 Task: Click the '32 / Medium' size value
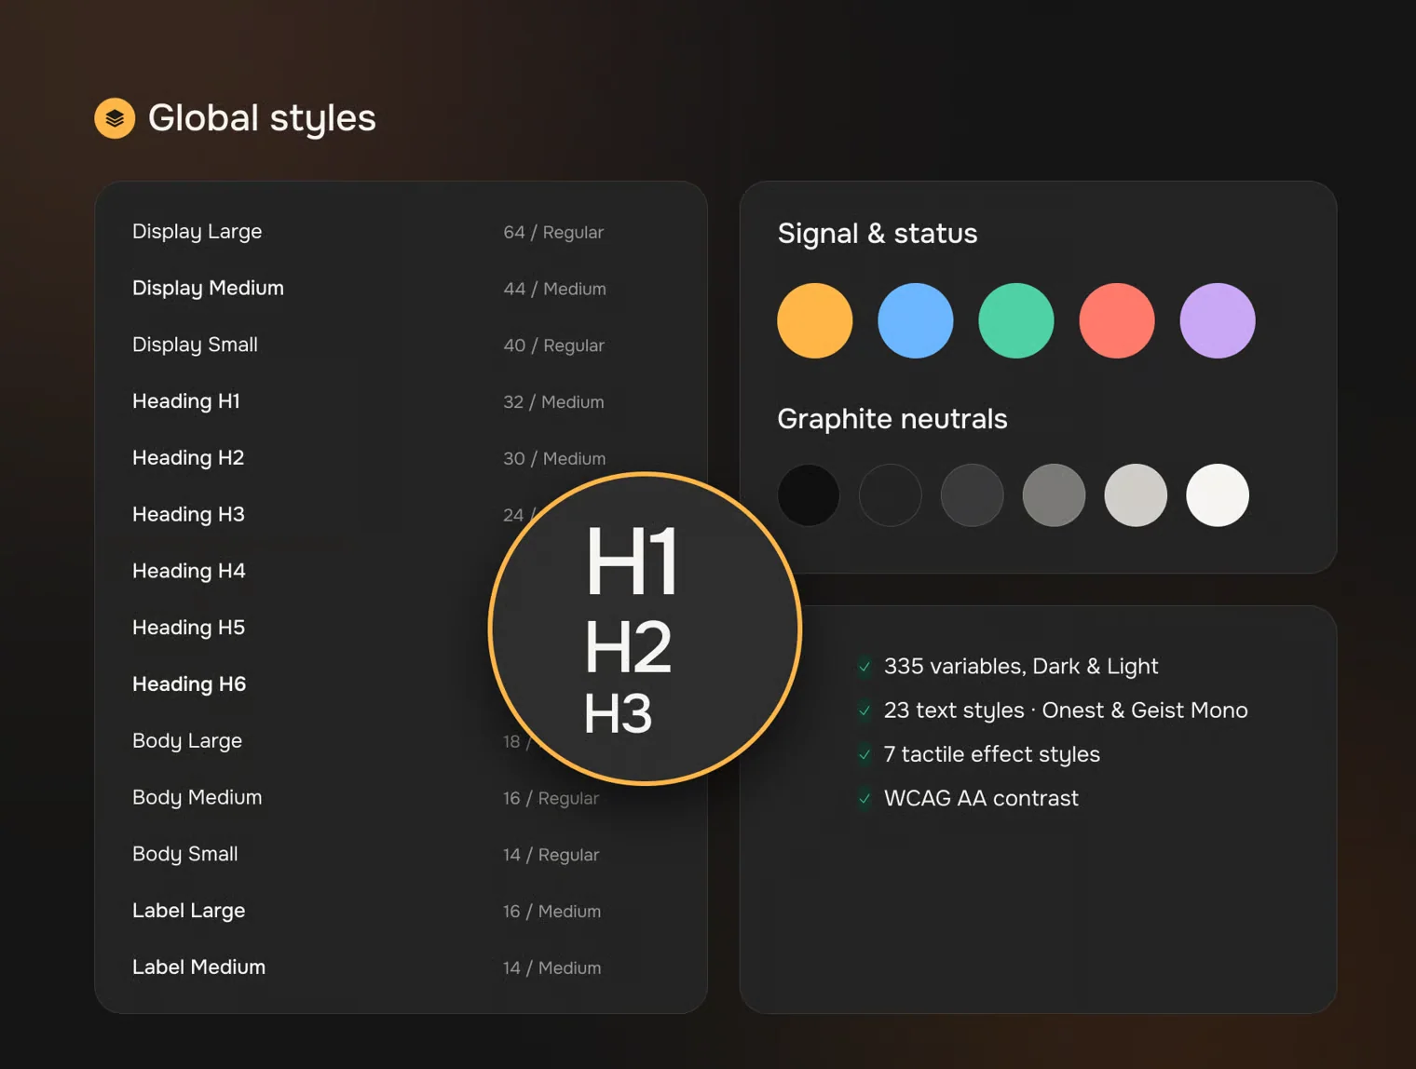pyautogui.click(x=553, y=402)
